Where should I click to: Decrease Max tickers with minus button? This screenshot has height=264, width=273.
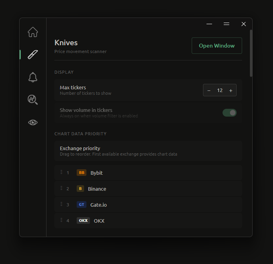click(209, 90)
